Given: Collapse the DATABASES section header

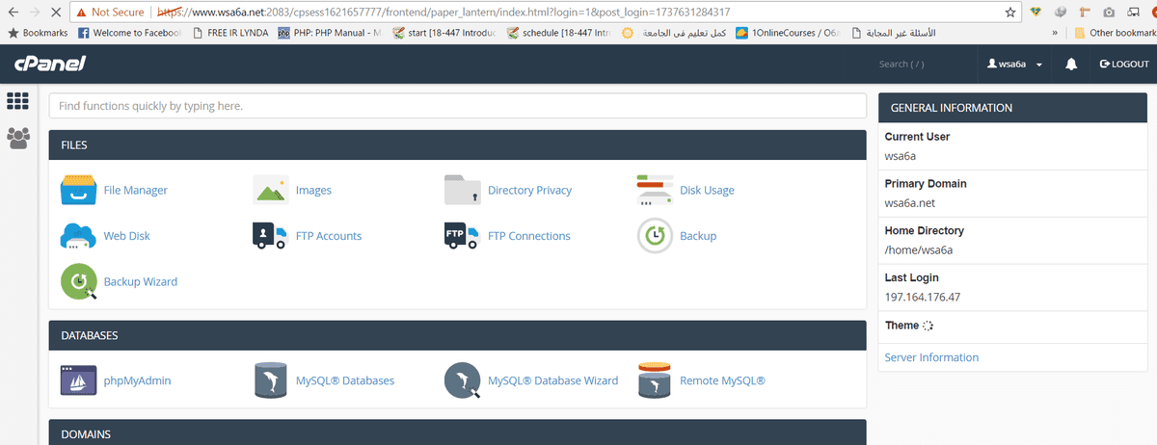Looking at the screenshot, I should pyautogui.click(x=457, y=336).
